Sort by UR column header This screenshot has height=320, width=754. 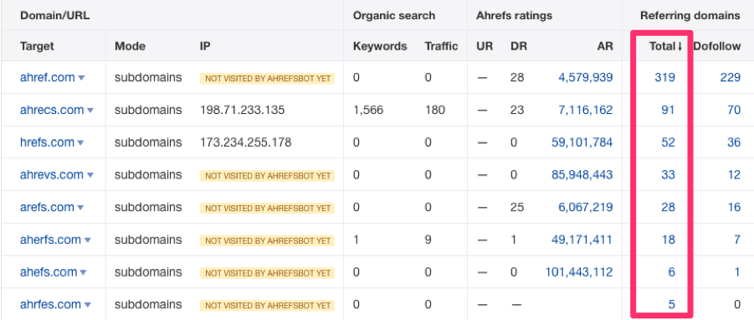[x=485, y=46]
